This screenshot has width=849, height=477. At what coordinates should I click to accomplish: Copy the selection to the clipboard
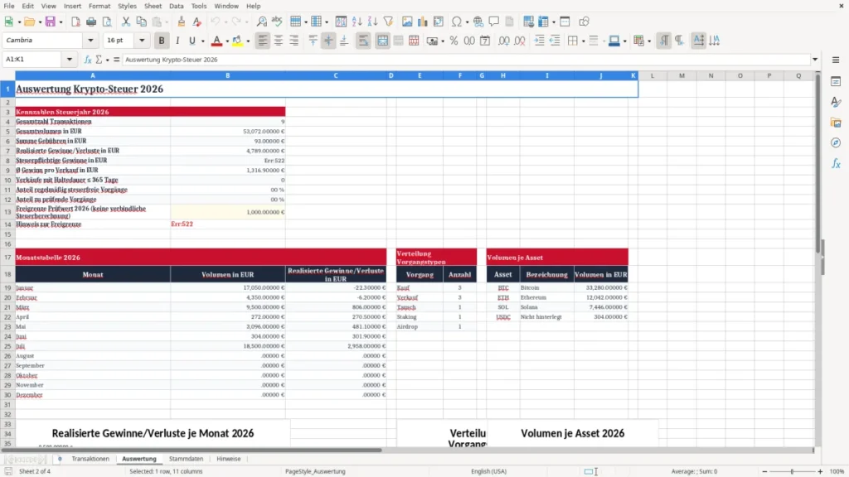(x=141, y=22)
